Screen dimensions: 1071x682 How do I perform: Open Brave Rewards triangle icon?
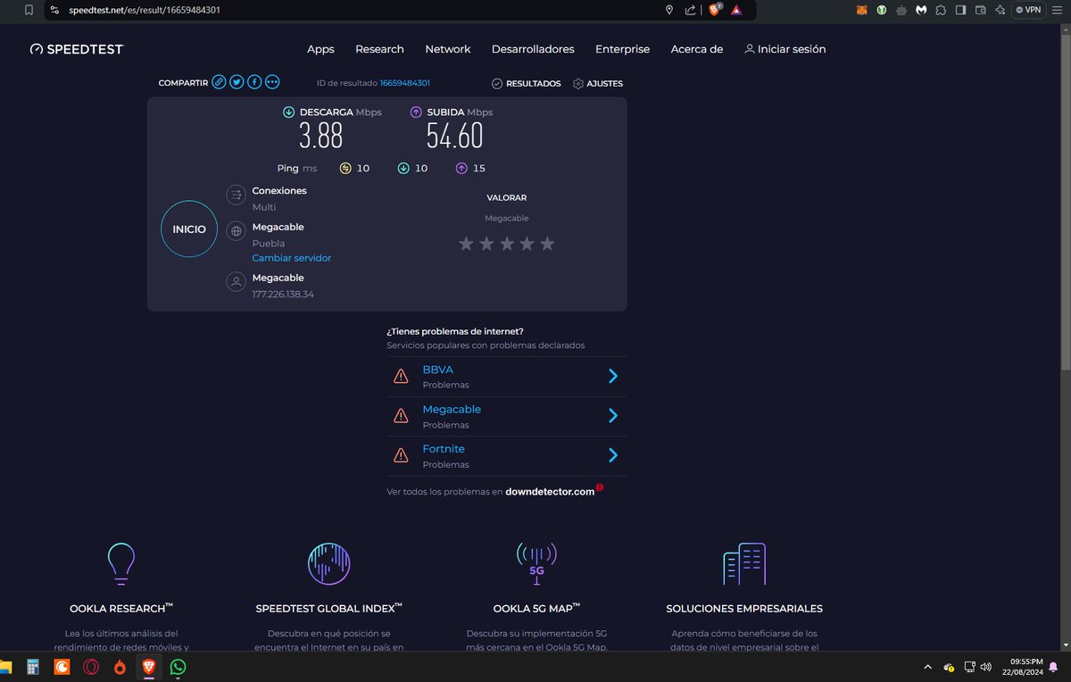tap(736, 10)
